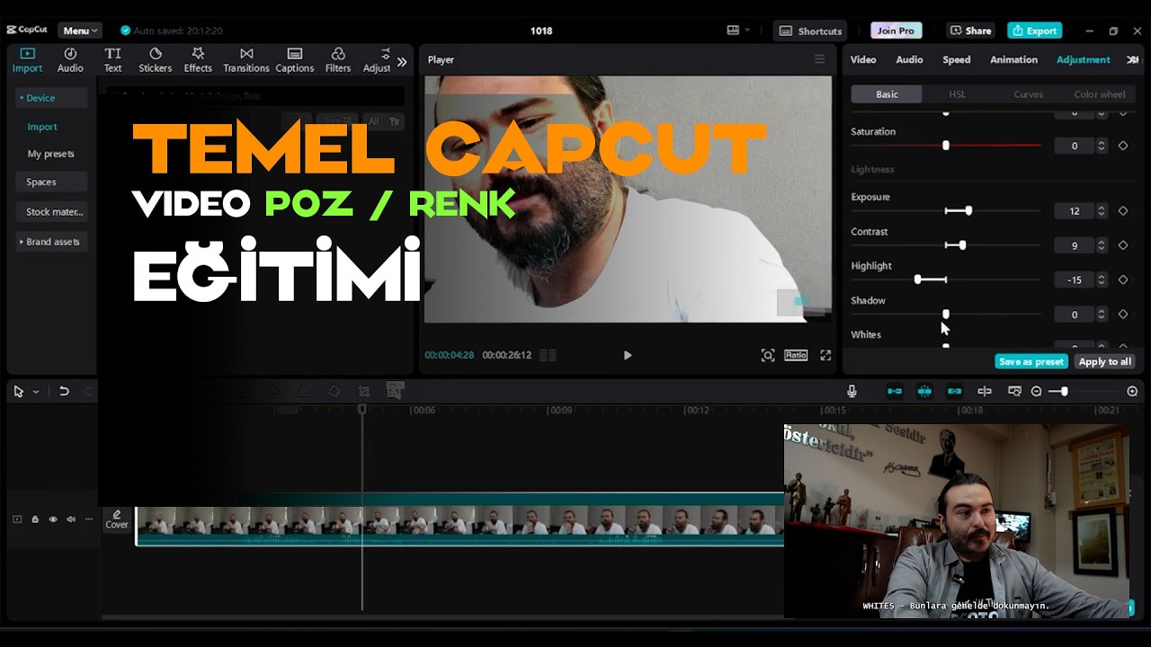The image size is (1151, 647).
Task: Add keyframe for Saturation
Action: 1123,146
